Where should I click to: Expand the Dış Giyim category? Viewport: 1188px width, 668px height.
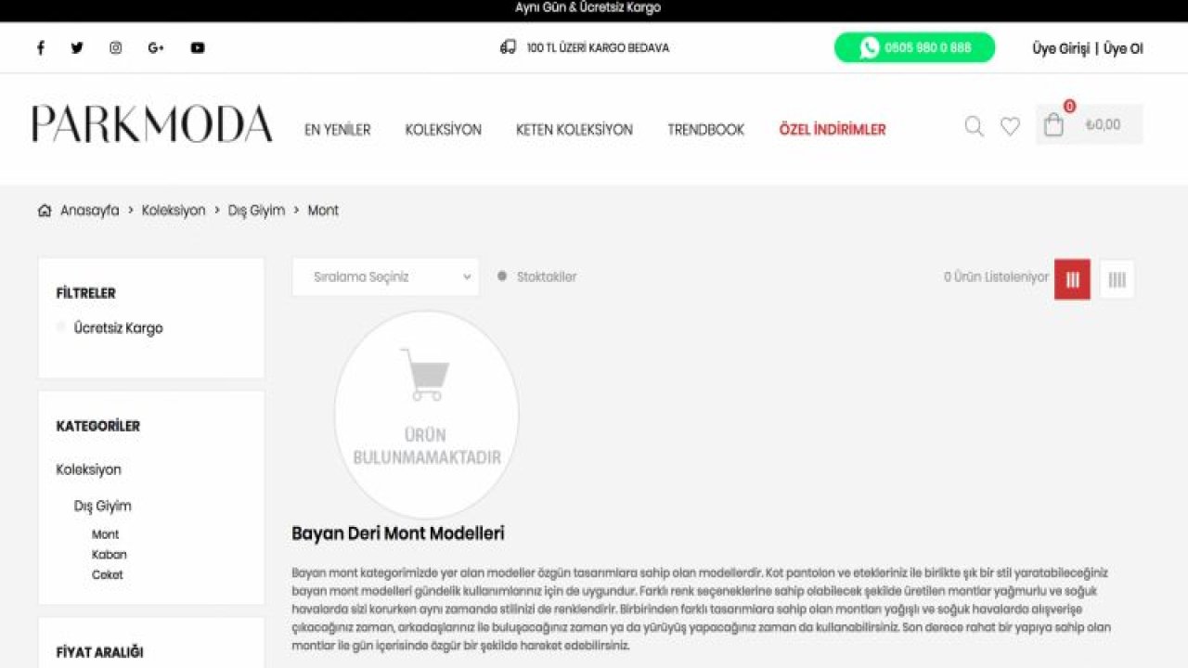[103, 506]
